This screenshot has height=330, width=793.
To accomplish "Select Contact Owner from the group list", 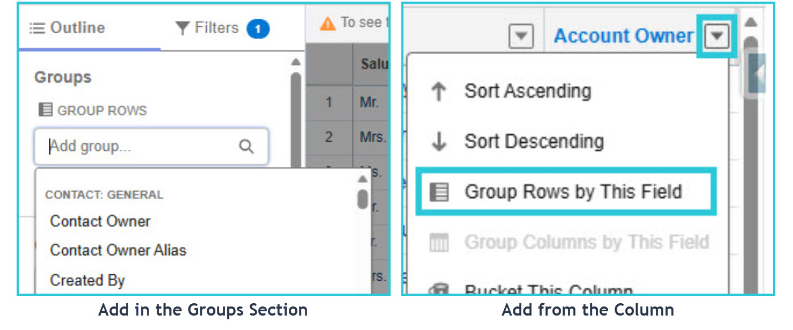I will point(100,221).
